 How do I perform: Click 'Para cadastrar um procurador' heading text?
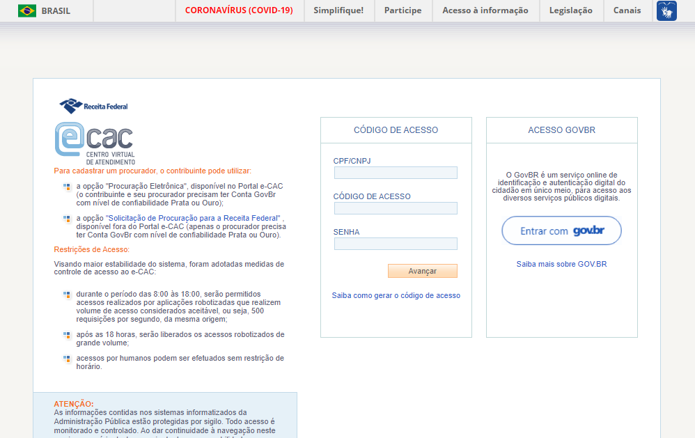(153, 171)
